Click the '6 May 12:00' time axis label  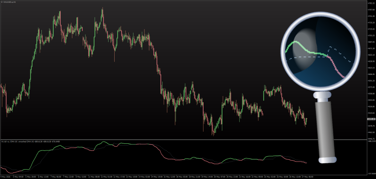coord(43,177)
